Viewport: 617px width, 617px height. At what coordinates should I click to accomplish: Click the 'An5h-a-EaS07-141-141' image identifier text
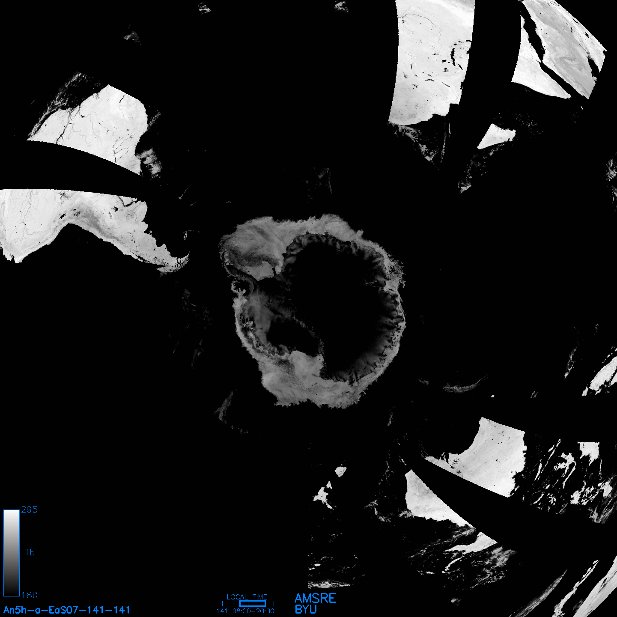pyautogui.click(x=66, y=610)
